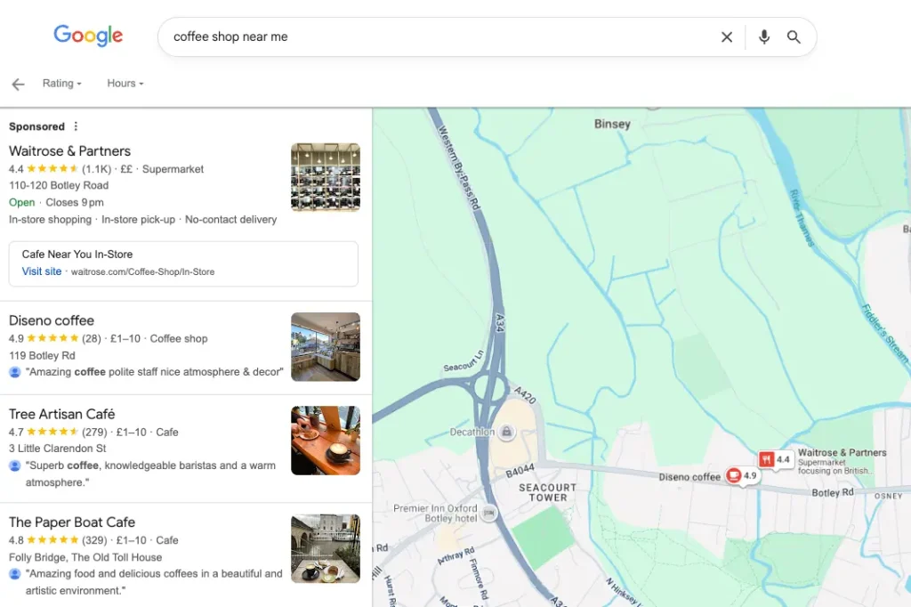Click the 'No-contact delivery' service text
The image size is (911, 607).
230,220
